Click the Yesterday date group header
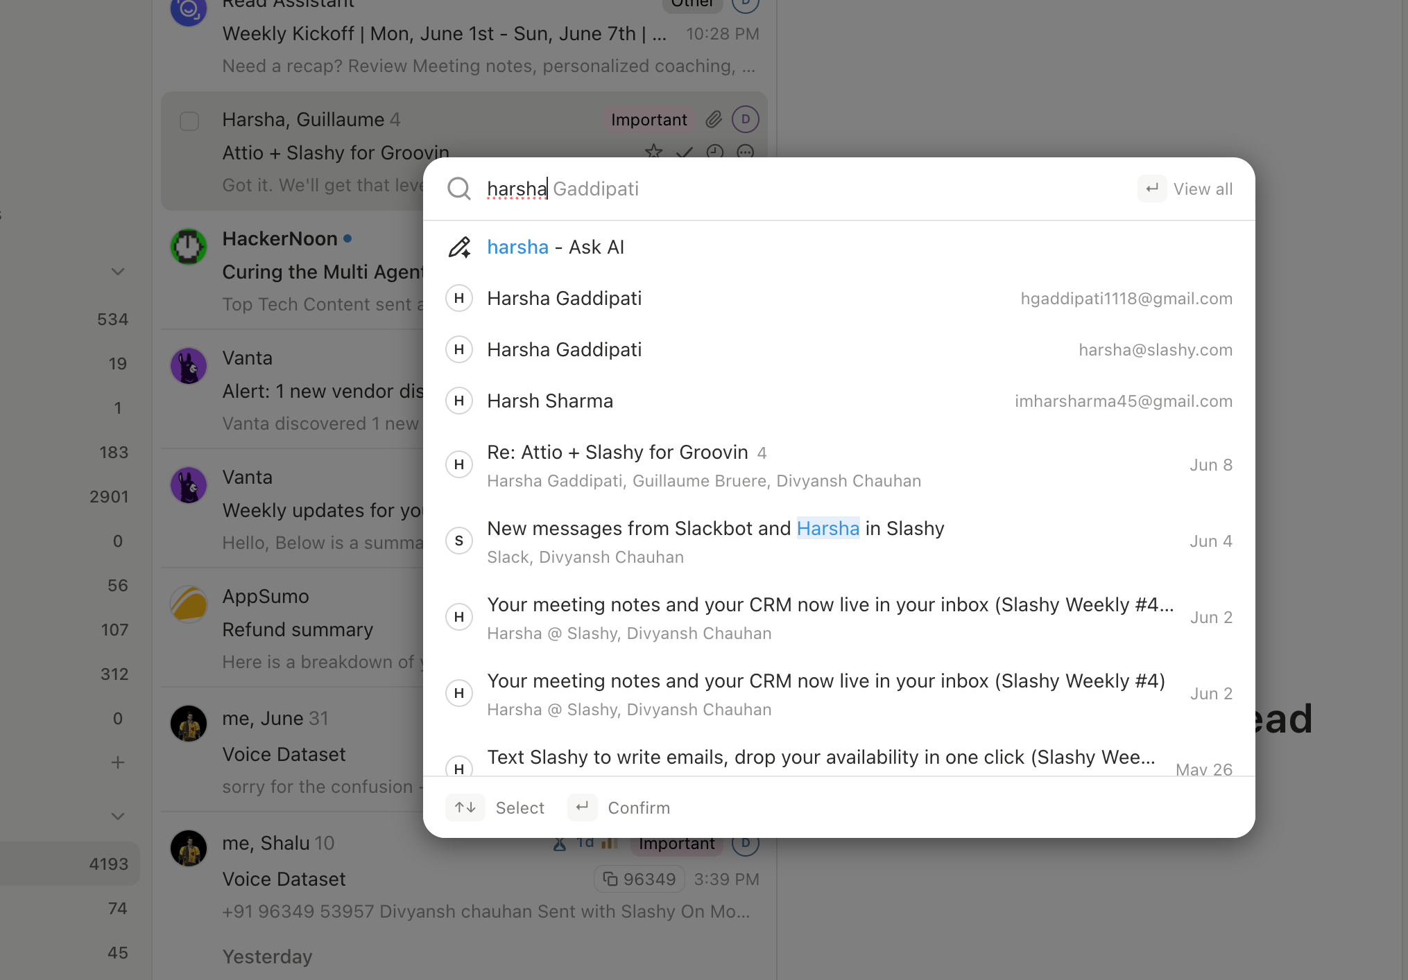The height and width of the screenshot is (980, 1408). click(x=267, y=956)
